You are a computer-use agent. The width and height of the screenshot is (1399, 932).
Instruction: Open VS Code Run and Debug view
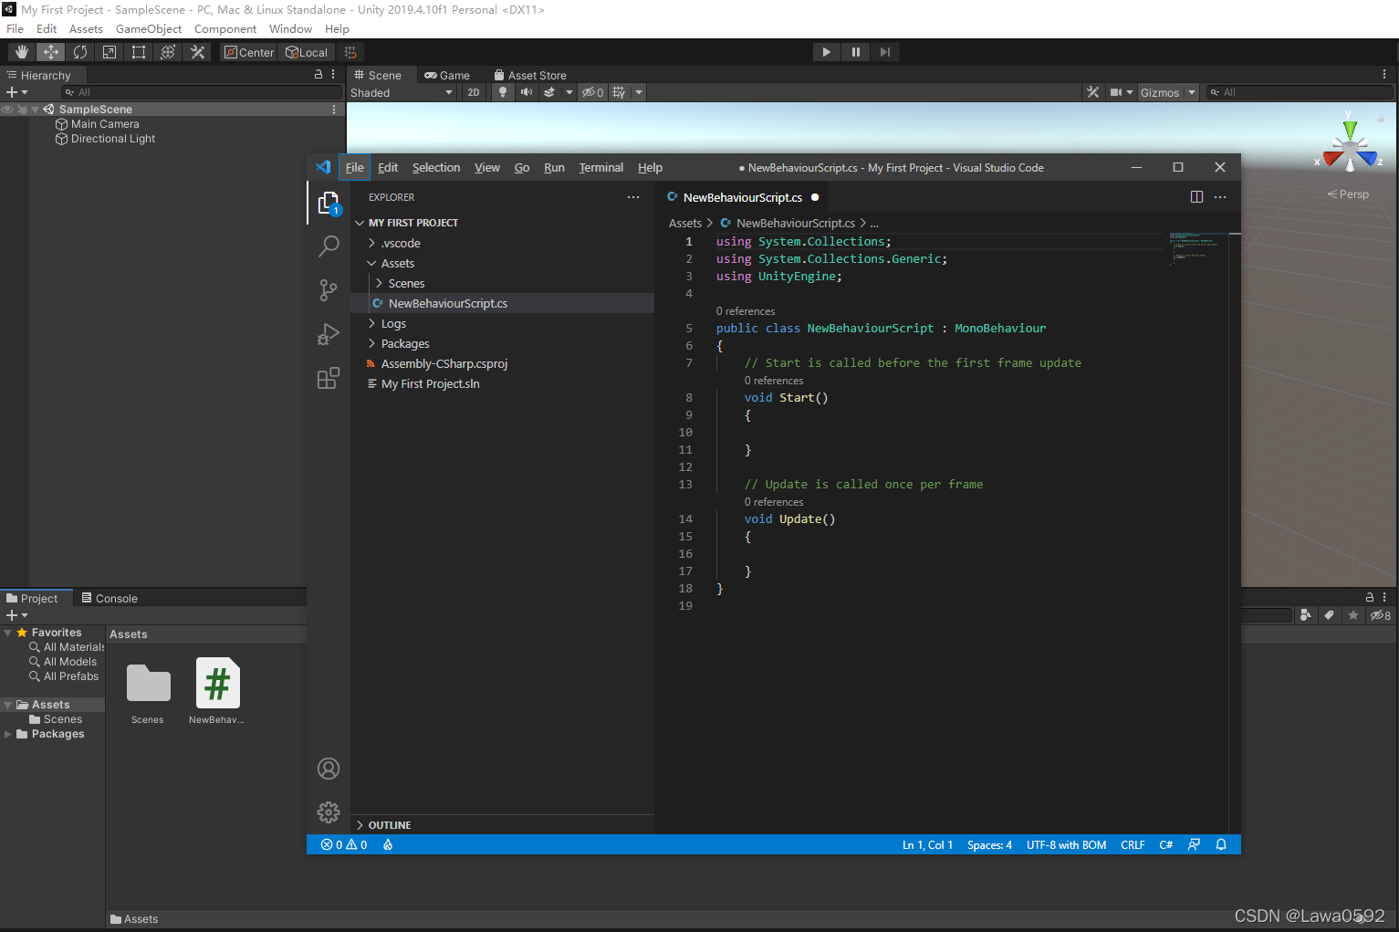[329, 334]
